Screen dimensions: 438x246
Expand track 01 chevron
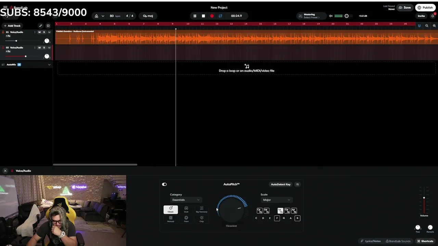tap(49, 32)
